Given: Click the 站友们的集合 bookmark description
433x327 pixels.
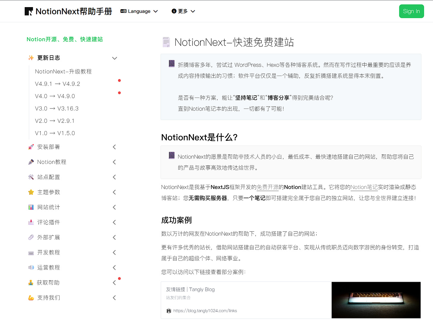Looking at the screenshot, I should [x=178, y=298].
